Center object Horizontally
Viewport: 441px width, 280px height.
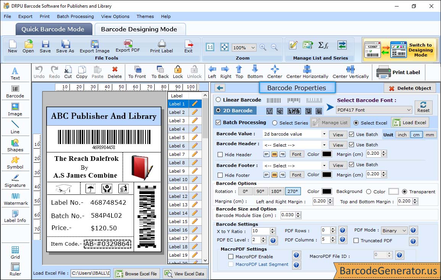307,72
